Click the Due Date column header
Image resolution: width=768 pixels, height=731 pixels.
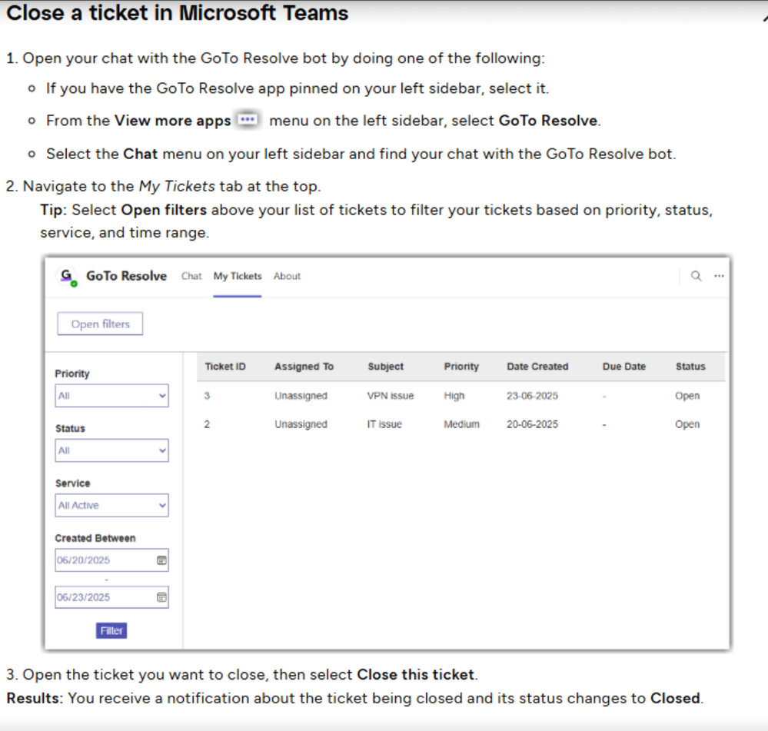tap(624, 367)
